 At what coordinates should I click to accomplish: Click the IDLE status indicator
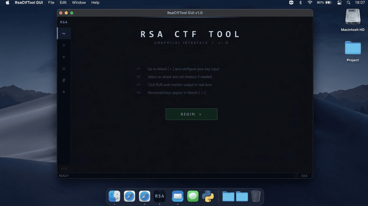(x=304, y=175)
